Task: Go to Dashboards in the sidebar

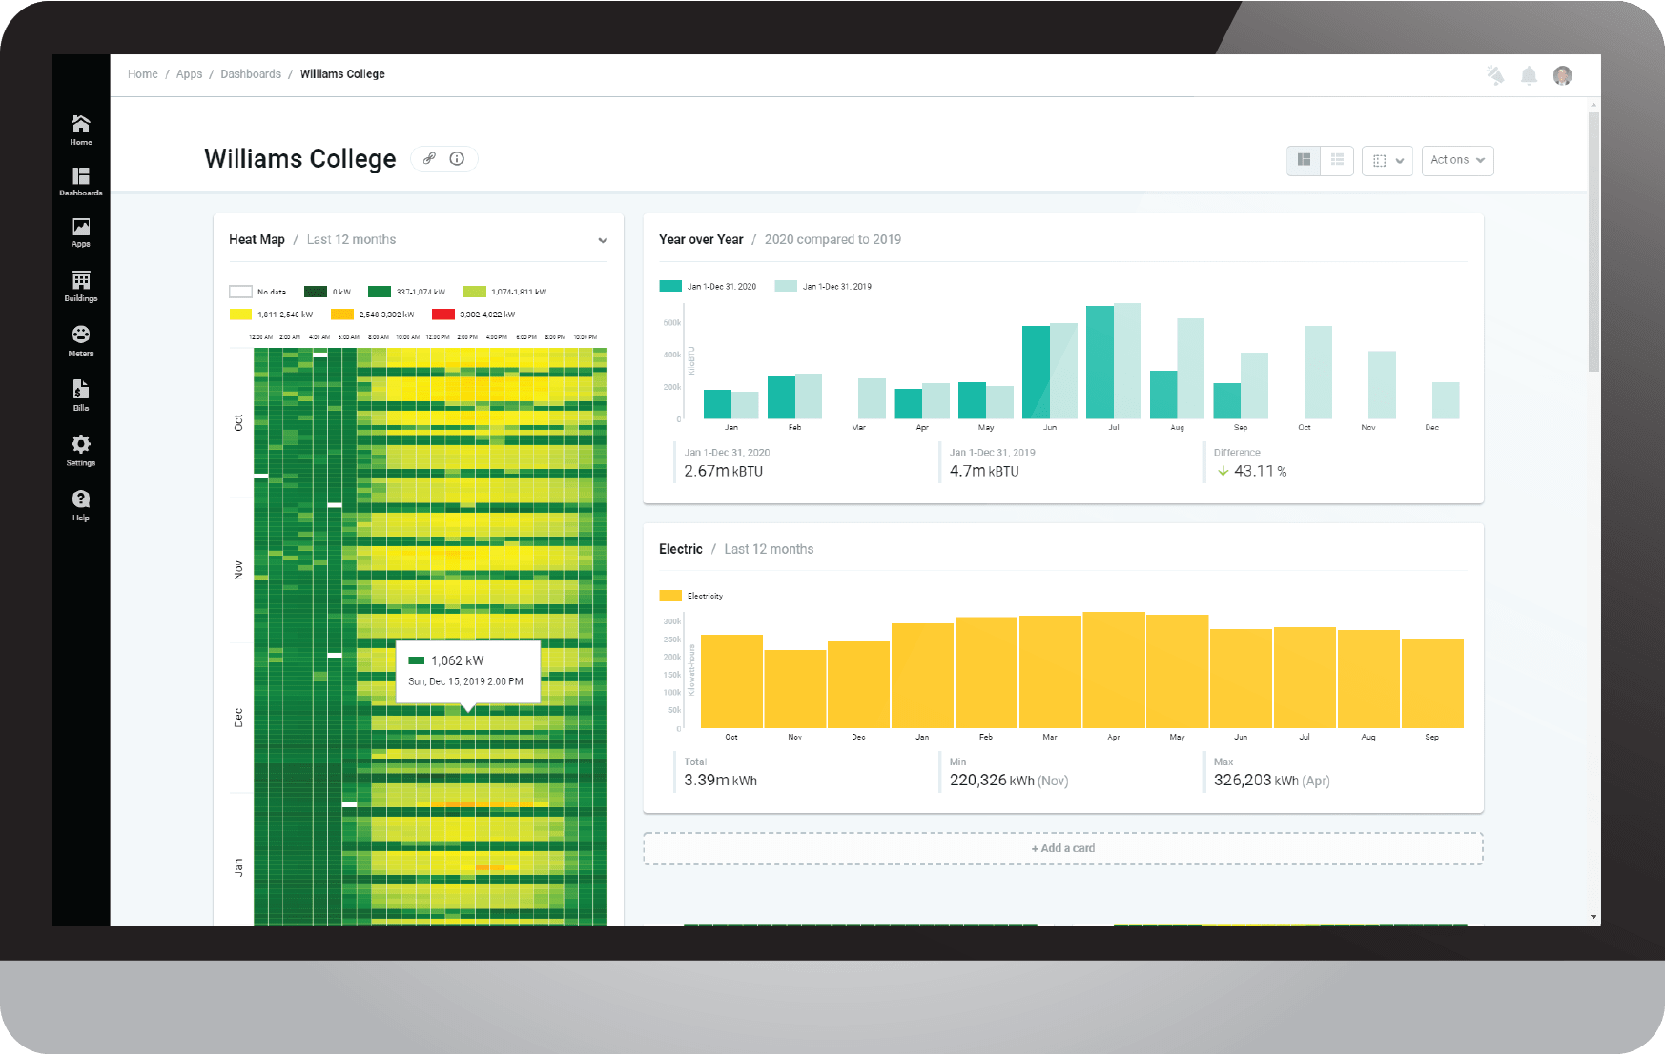Action: pos(81,181)
